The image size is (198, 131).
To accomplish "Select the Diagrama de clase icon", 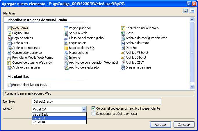I will click(123, 68).
